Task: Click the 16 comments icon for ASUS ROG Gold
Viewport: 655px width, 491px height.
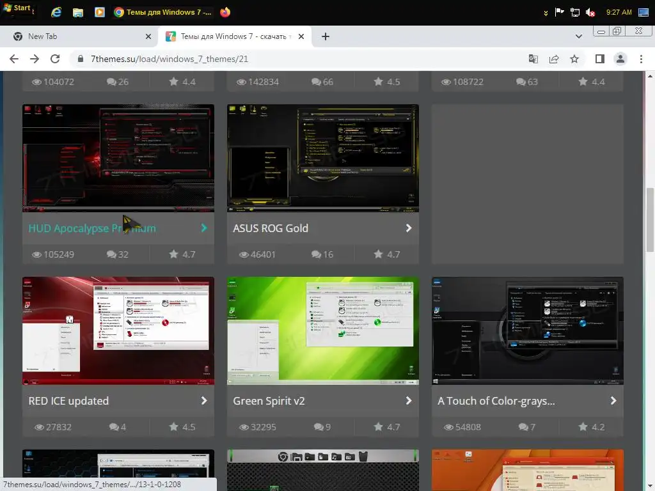Action: 316,254
